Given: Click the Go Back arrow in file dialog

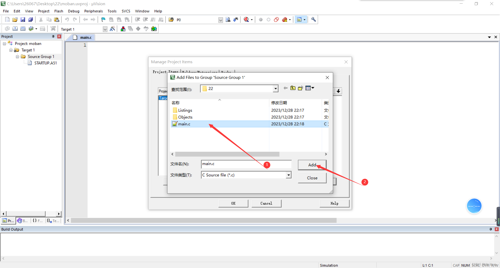Looking at the screenshot, I should point(285,88).
